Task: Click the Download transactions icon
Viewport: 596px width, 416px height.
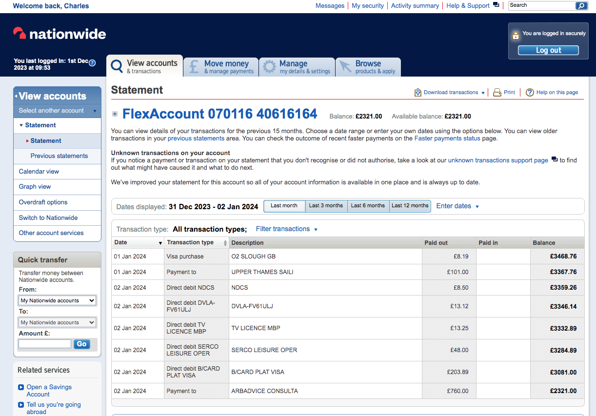Action: point(417,92)
